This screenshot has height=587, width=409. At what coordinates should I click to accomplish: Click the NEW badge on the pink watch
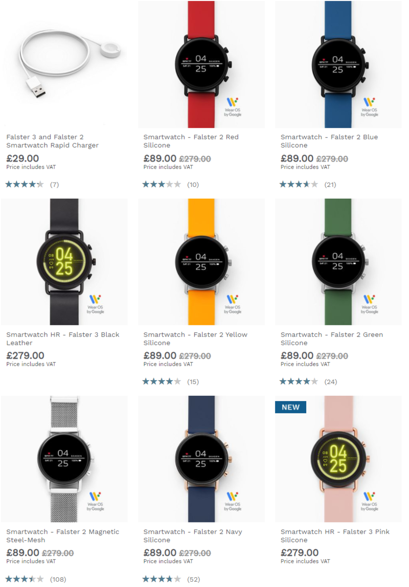tap(291, 407)
